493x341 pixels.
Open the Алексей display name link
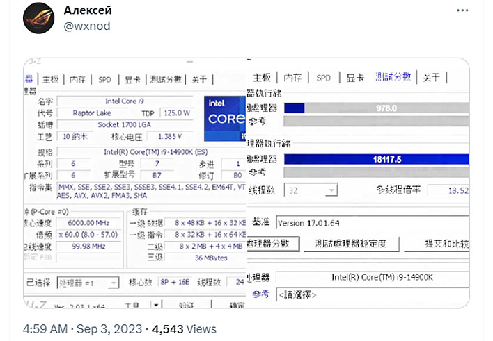click(x=88, y=10)
